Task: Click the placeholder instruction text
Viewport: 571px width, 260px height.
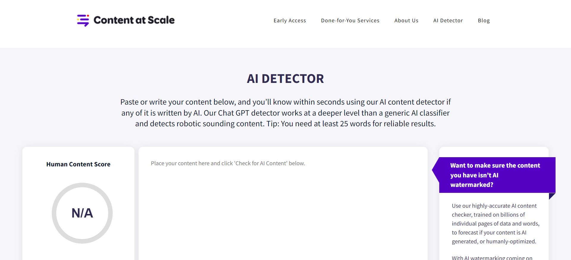Action: coord(228,163)
